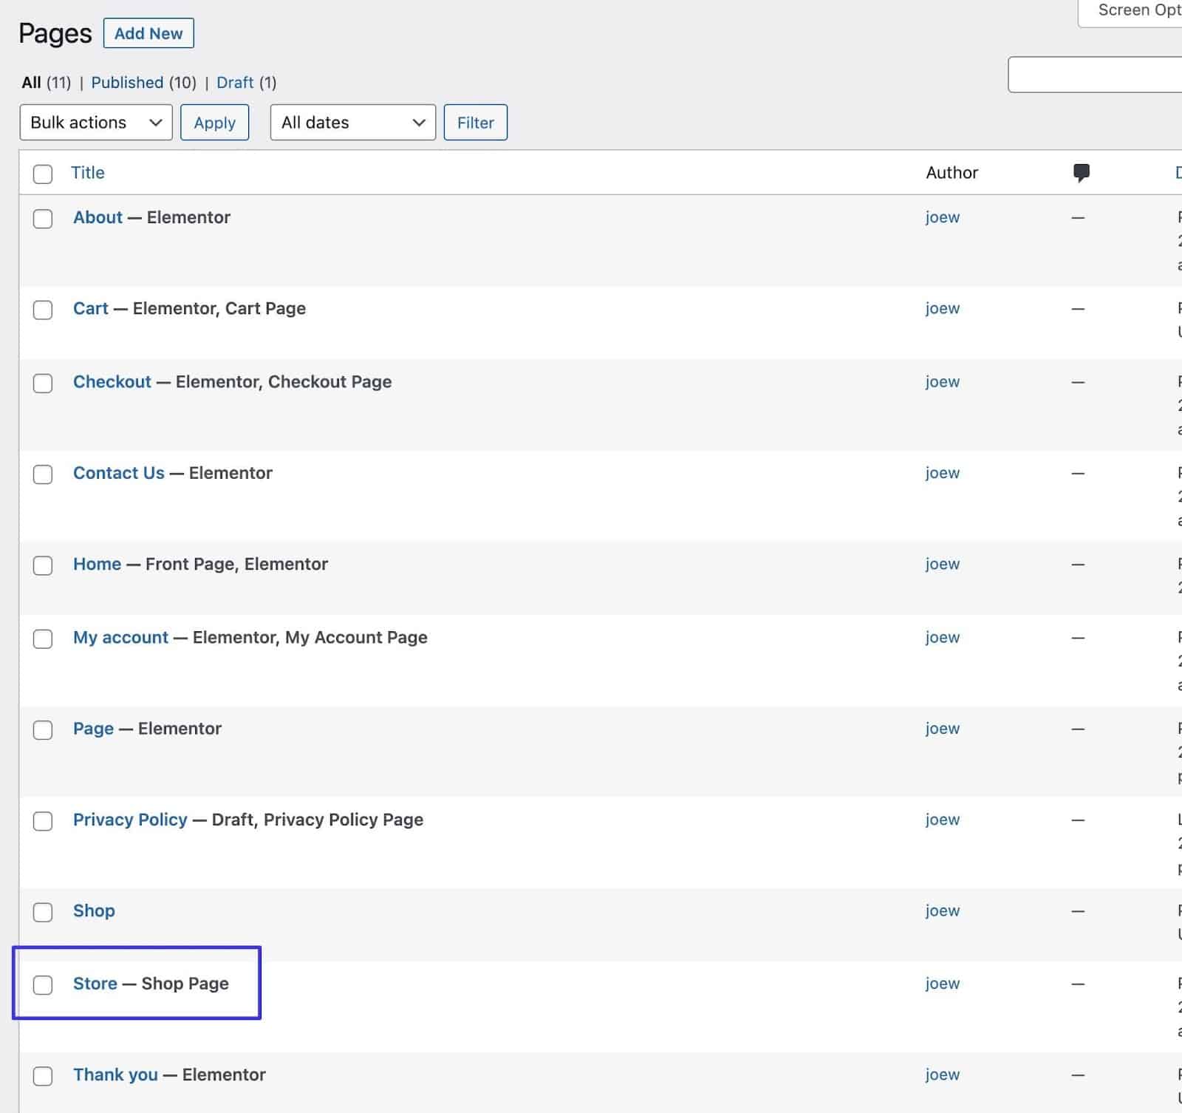The width and height of the screenshot is (1182, 1113).
Task: Open the Bulk actions dropdown
Action: point(95,123)
